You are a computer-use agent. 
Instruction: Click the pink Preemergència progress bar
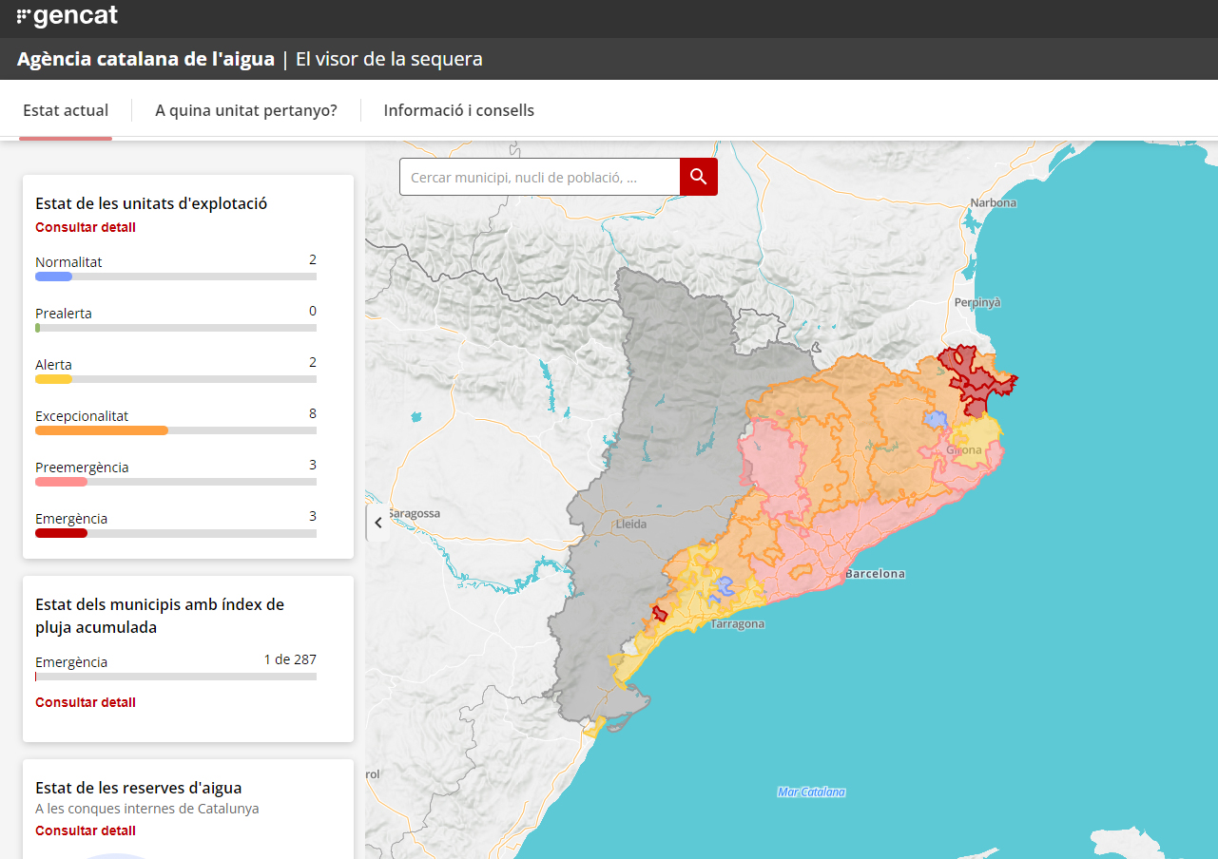(176, 482)
